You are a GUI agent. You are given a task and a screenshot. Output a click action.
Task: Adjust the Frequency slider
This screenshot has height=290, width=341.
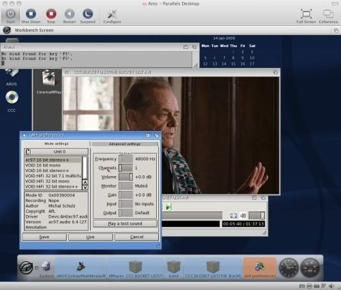(126, 159)
